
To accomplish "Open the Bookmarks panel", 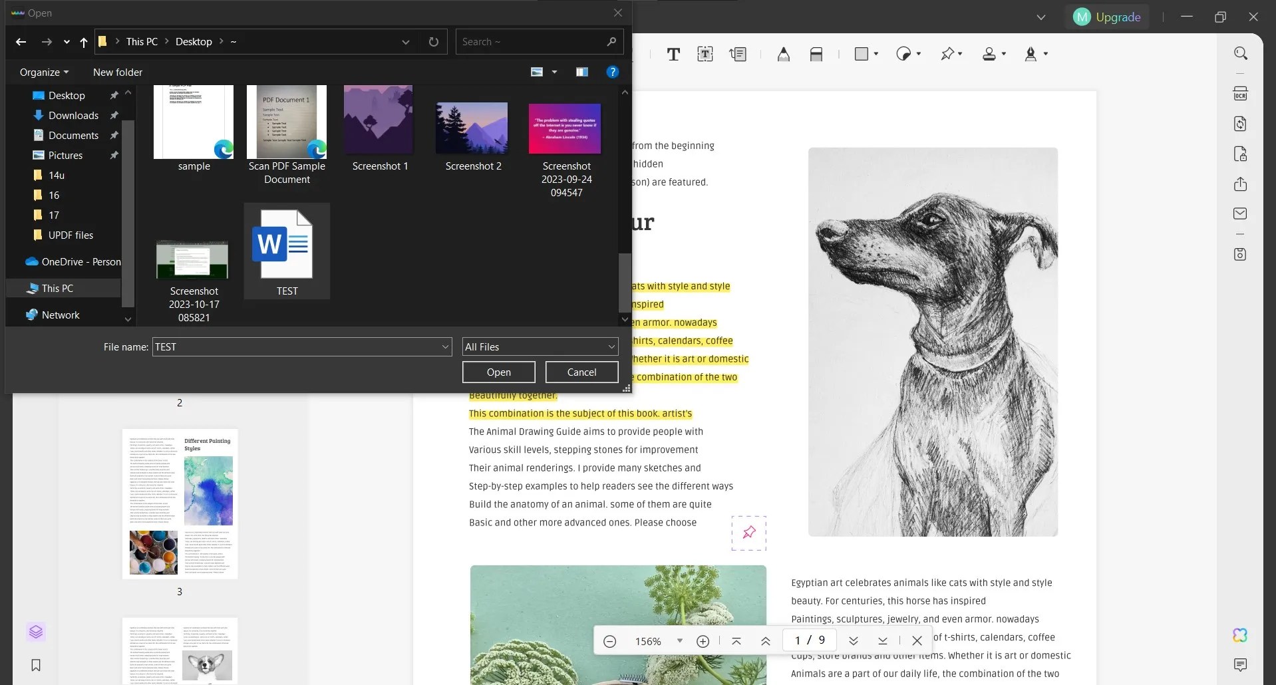I will pyautogui.click(x=36, y=665).
